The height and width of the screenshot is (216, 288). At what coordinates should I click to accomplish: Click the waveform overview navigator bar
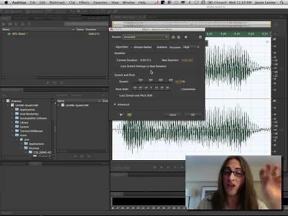(191, 24)
